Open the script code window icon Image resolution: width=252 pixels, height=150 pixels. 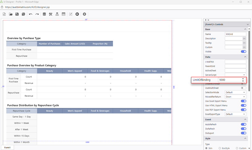[x=63, y=14]
